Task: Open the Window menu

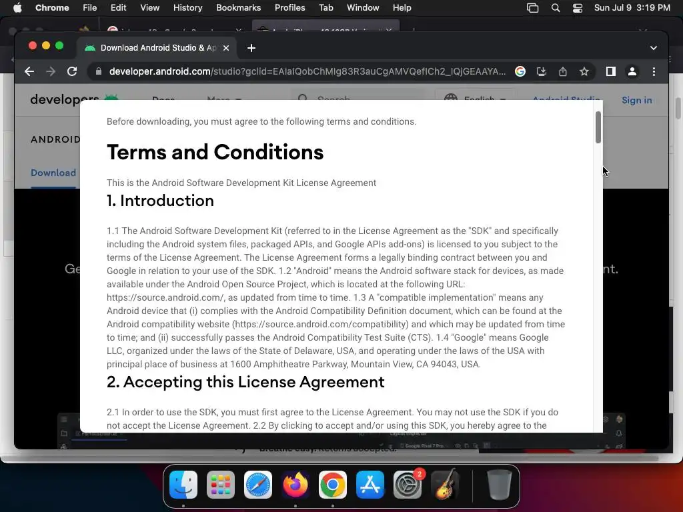Action: click(363, 7)
